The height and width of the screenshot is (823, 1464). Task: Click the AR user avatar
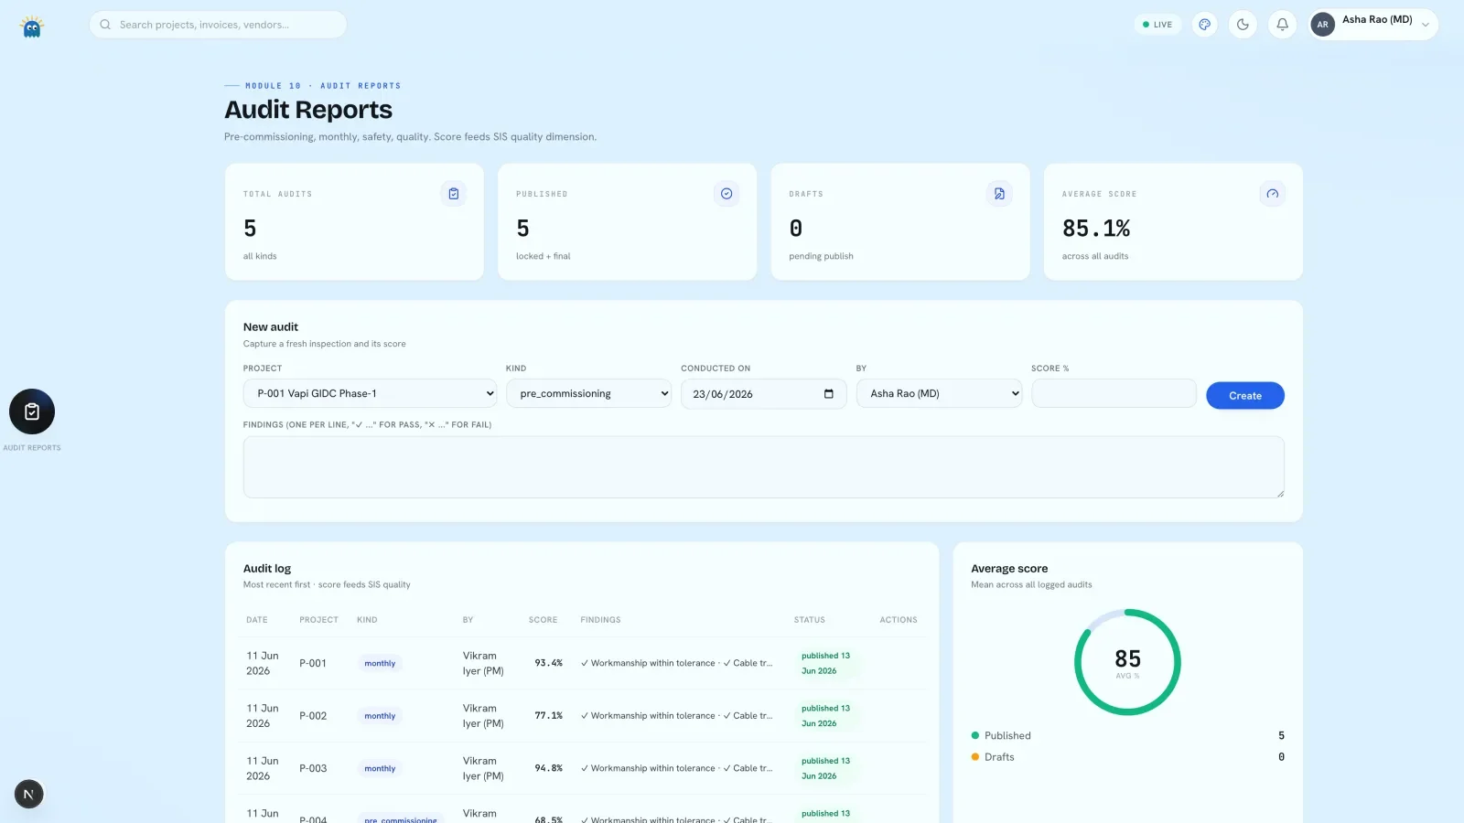tap(1322, 25)
